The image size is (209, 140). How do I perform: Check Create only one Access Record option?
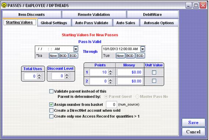[x=51, y=116]
